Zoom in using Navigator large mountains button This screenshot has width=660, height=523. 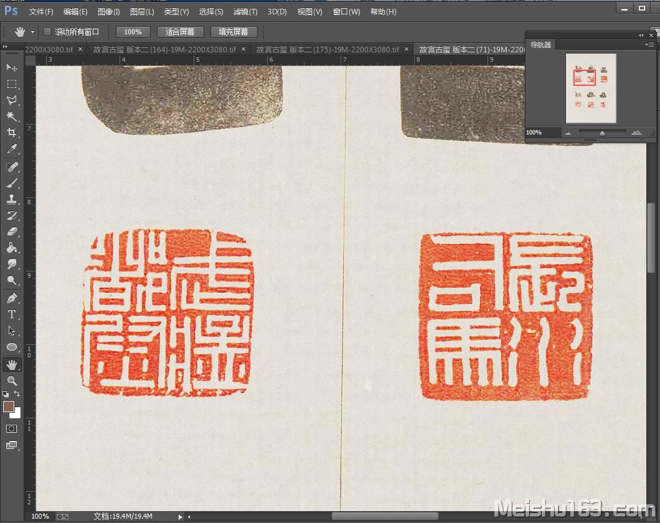tap(636, 133)
